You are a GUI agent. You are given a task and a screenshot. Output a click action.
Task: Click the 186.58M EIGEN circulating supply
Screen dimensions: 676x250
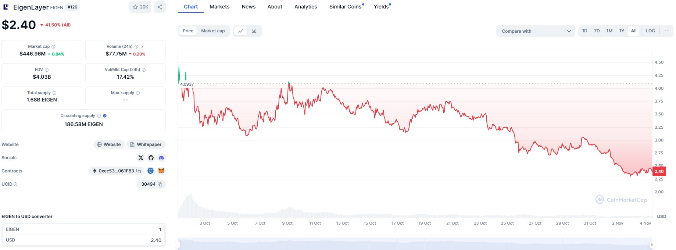(83, 124)
